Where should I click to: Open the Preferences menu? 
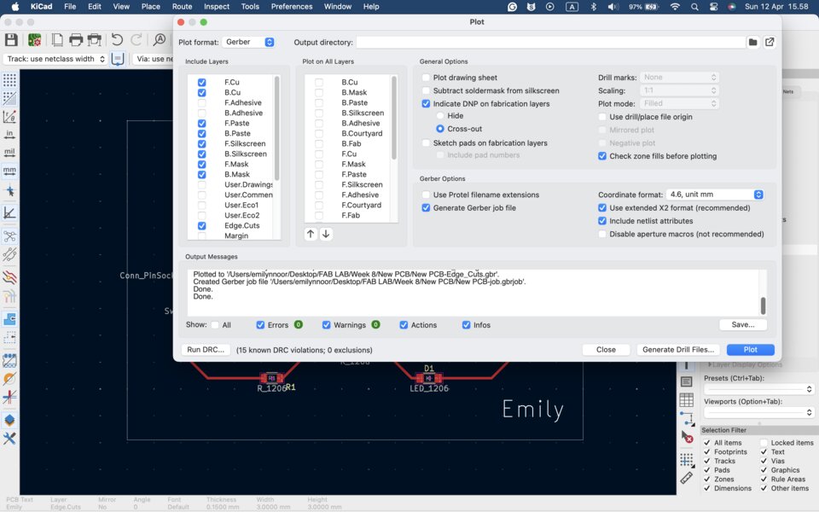click(292, 7)
